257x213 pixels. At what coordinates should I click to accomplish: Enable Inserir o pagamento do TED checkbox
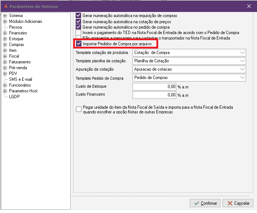[x=78, y=32]
